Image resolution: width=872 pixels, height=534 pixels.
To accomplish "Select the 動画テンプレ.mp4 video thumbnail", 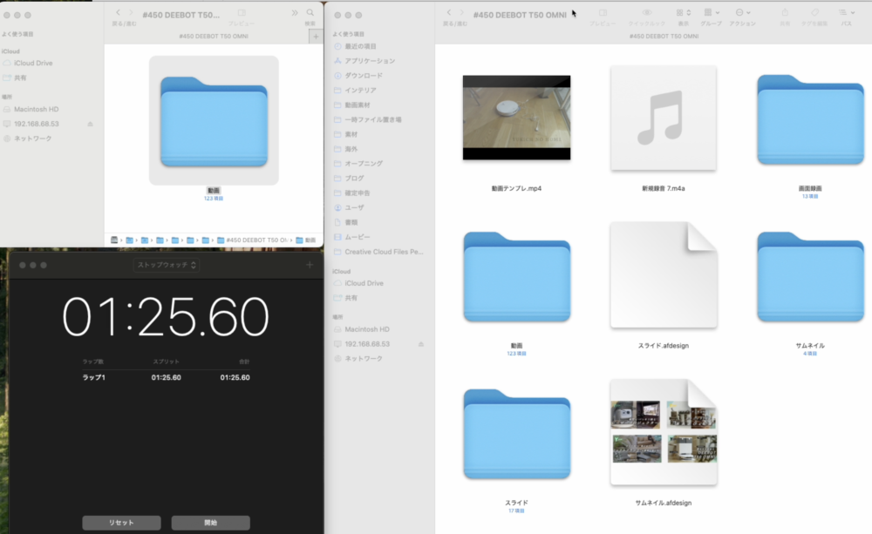I will tap(516, 118).
